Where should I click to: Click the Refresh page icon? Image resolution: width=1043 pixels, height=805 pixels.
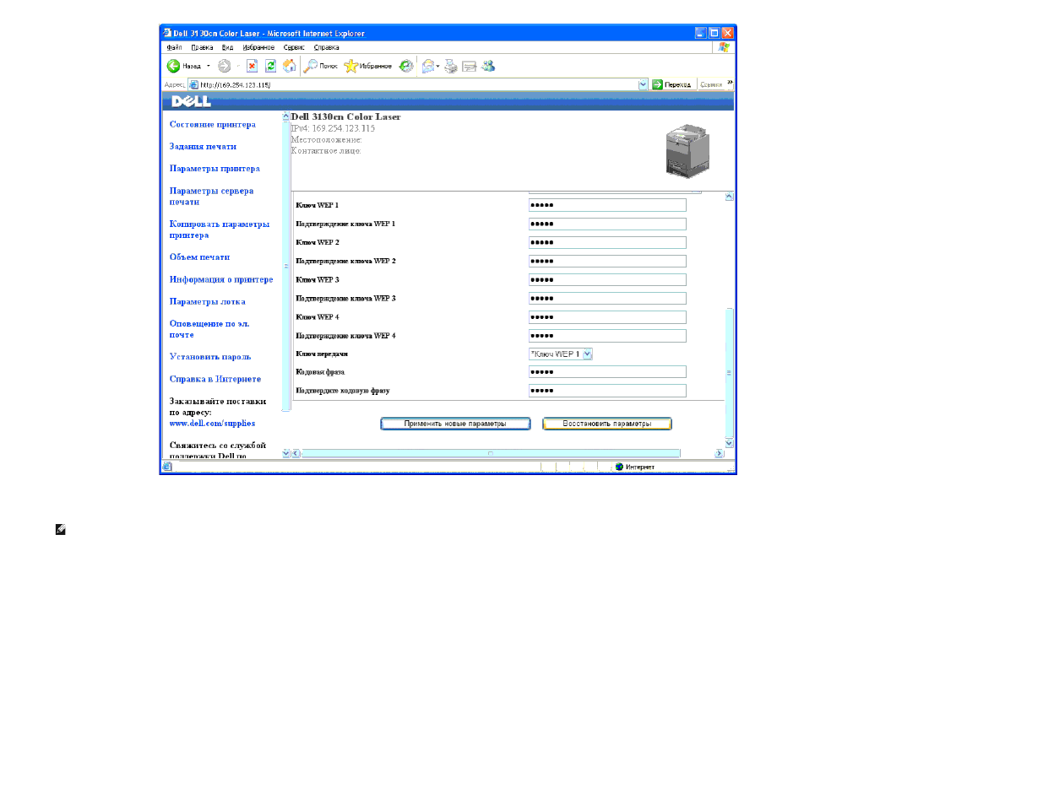click(x=270, y=66)
